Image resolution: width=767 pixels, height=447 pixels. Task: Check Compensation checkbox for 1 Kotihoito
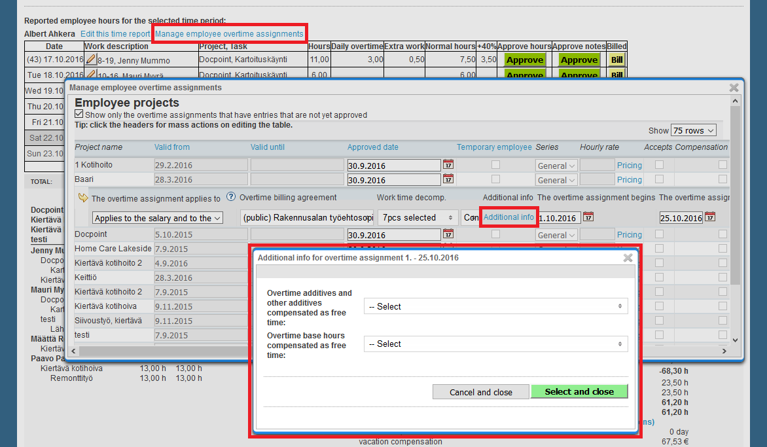point(722,165)
